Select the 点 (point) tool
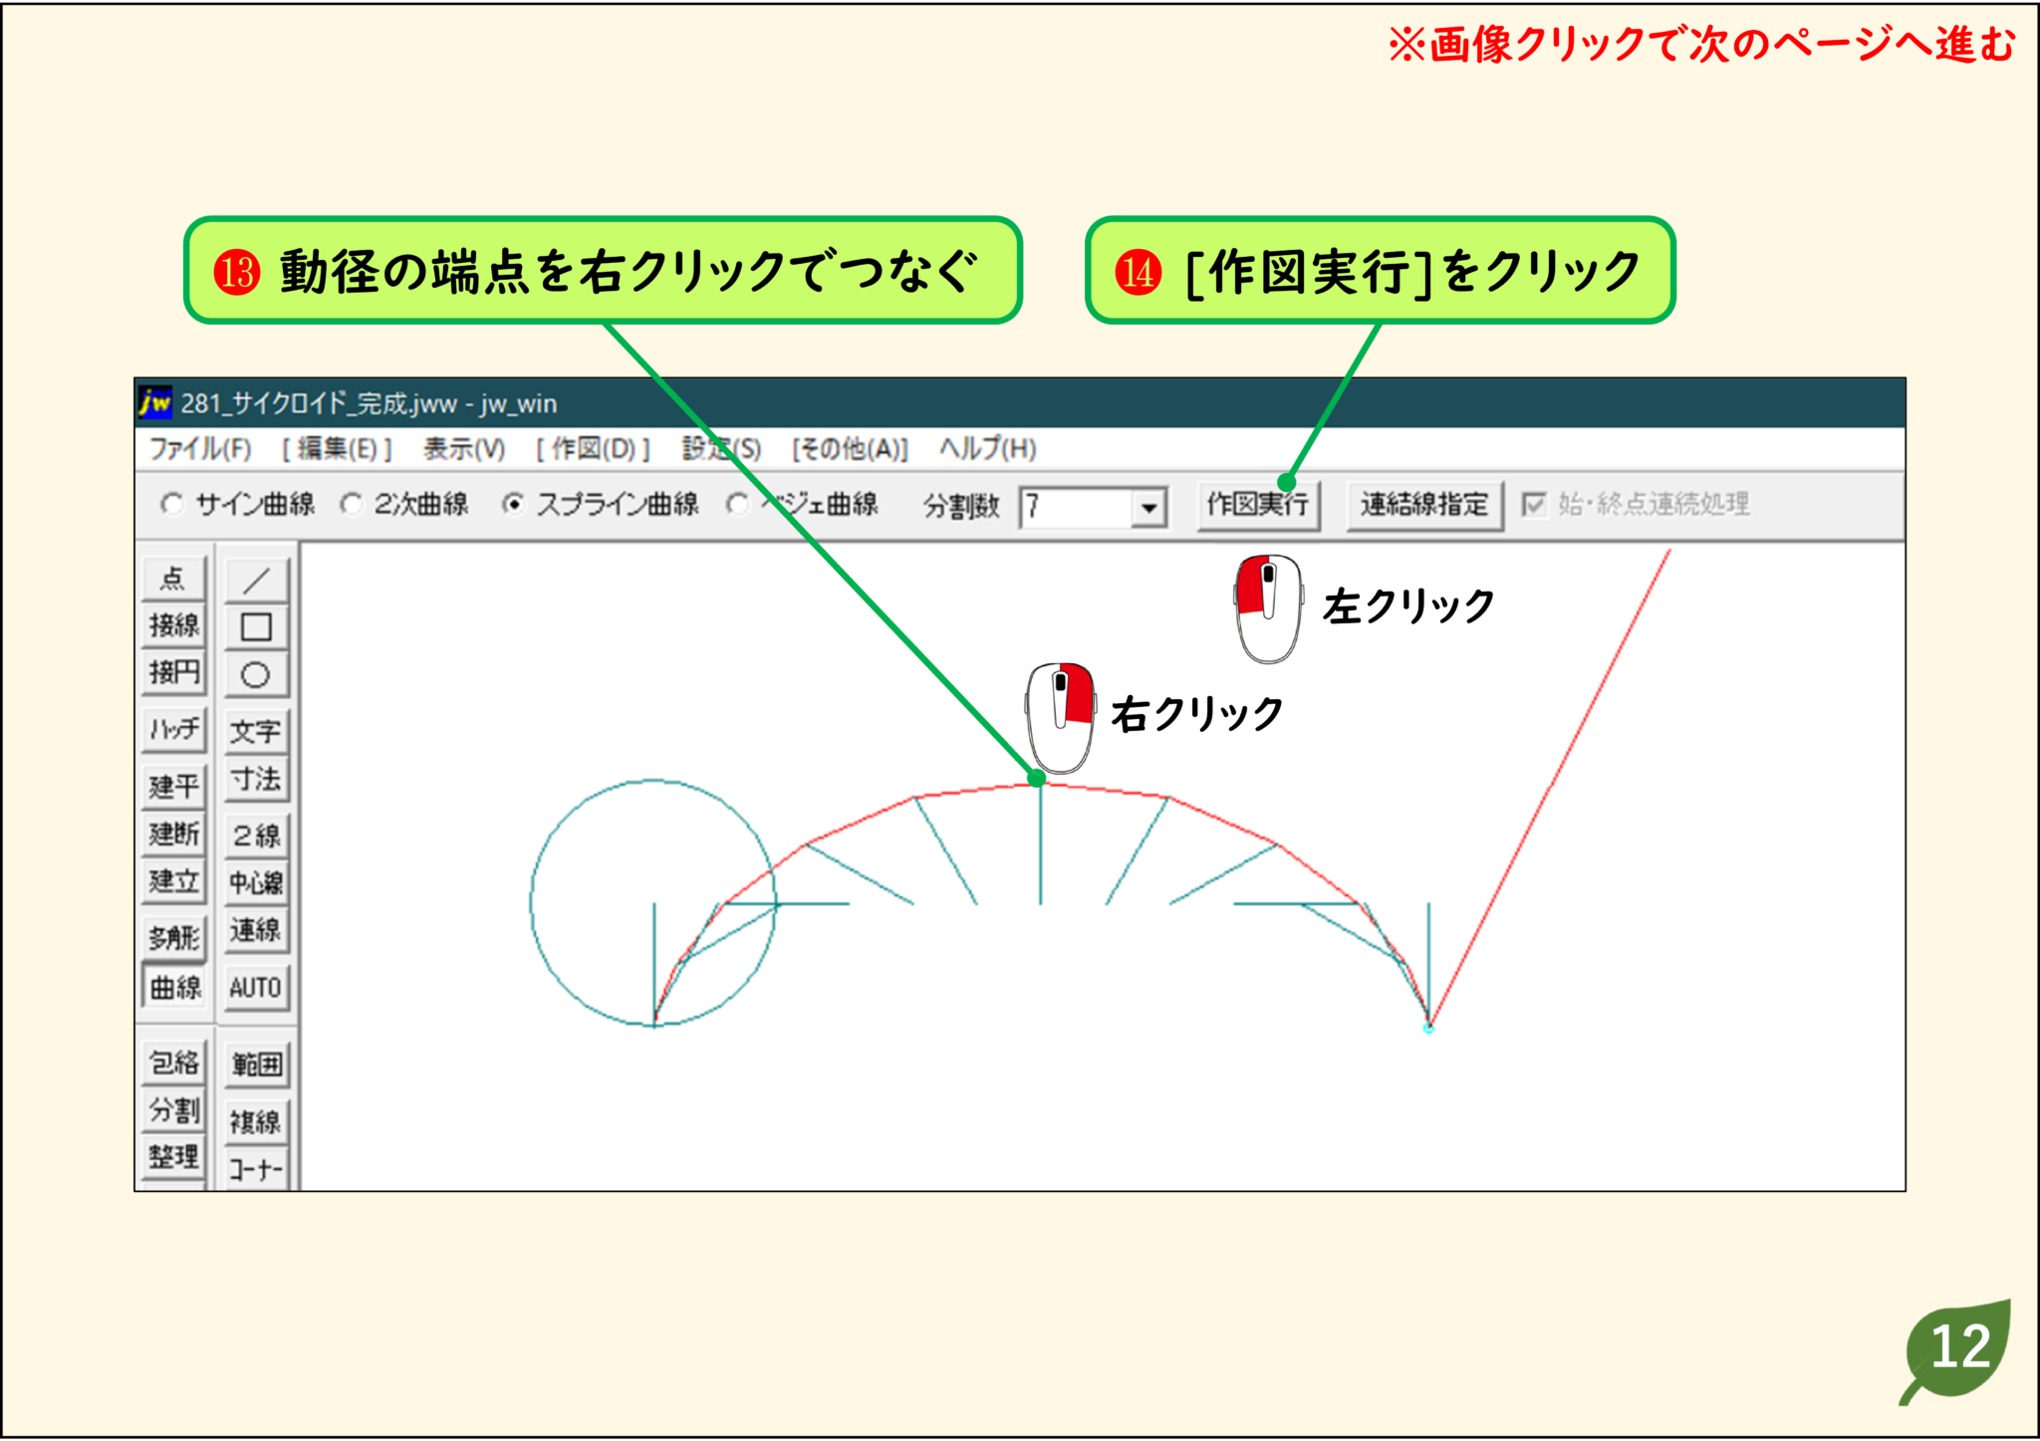2040x1441 pixels. 173,578
